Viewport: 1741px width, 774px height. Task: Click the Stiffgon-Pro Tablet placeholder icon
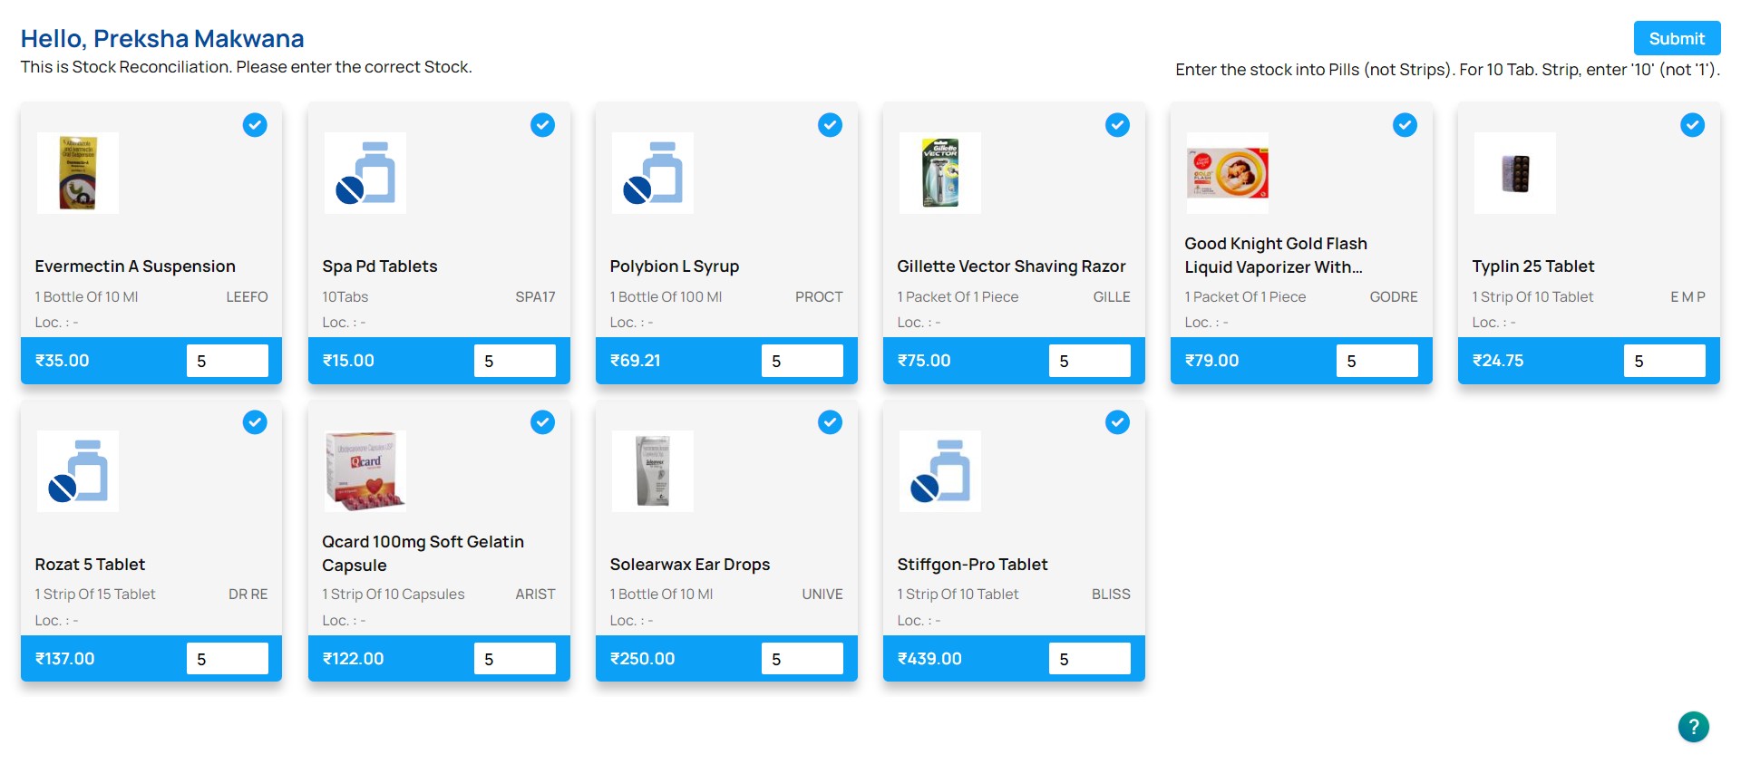click(940, 471)
